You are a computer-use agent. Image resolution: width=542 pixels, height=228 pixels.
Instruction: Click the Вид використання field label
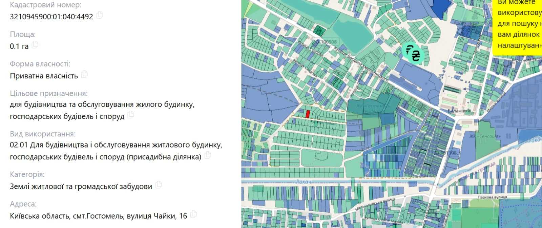(x=43, y=134)
